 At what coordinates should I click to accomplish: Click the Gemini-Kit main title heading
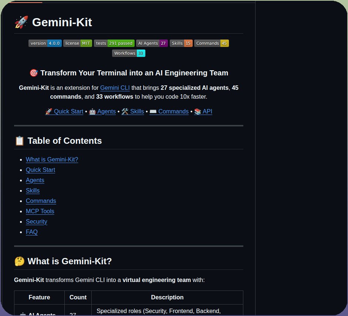[53, 22]
